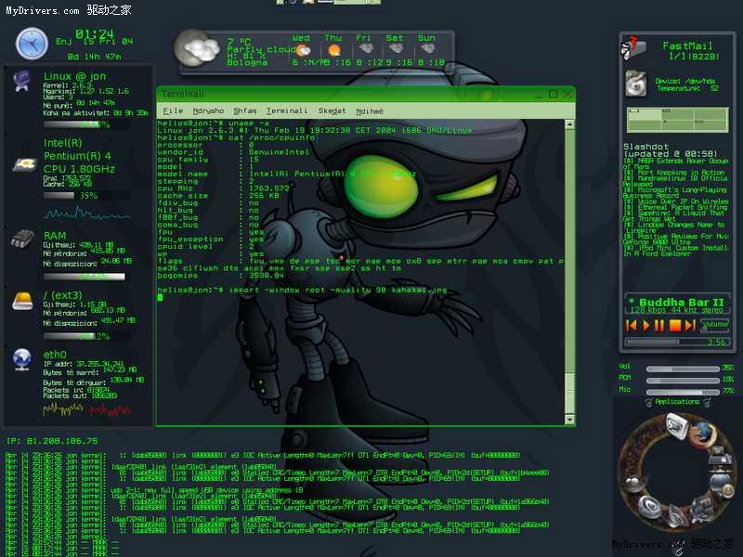The width and height of the screenshot is (743, 557).
Task: Click the Fri forecast cloud icon
Action: point(365,48)
